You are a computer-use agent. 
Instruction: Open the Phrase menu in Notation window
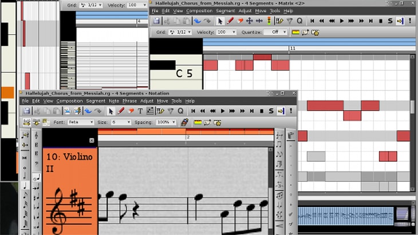click(129, 101)
